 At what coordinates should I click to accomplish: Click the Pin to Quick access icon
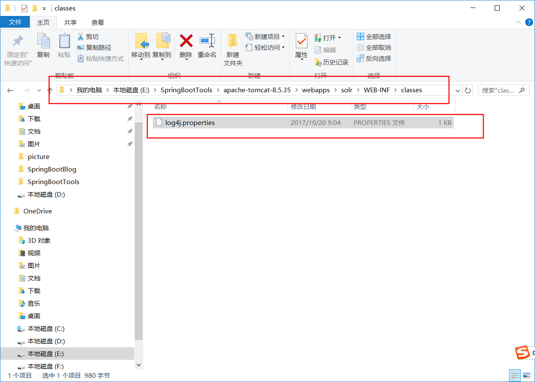click(18, 41)
